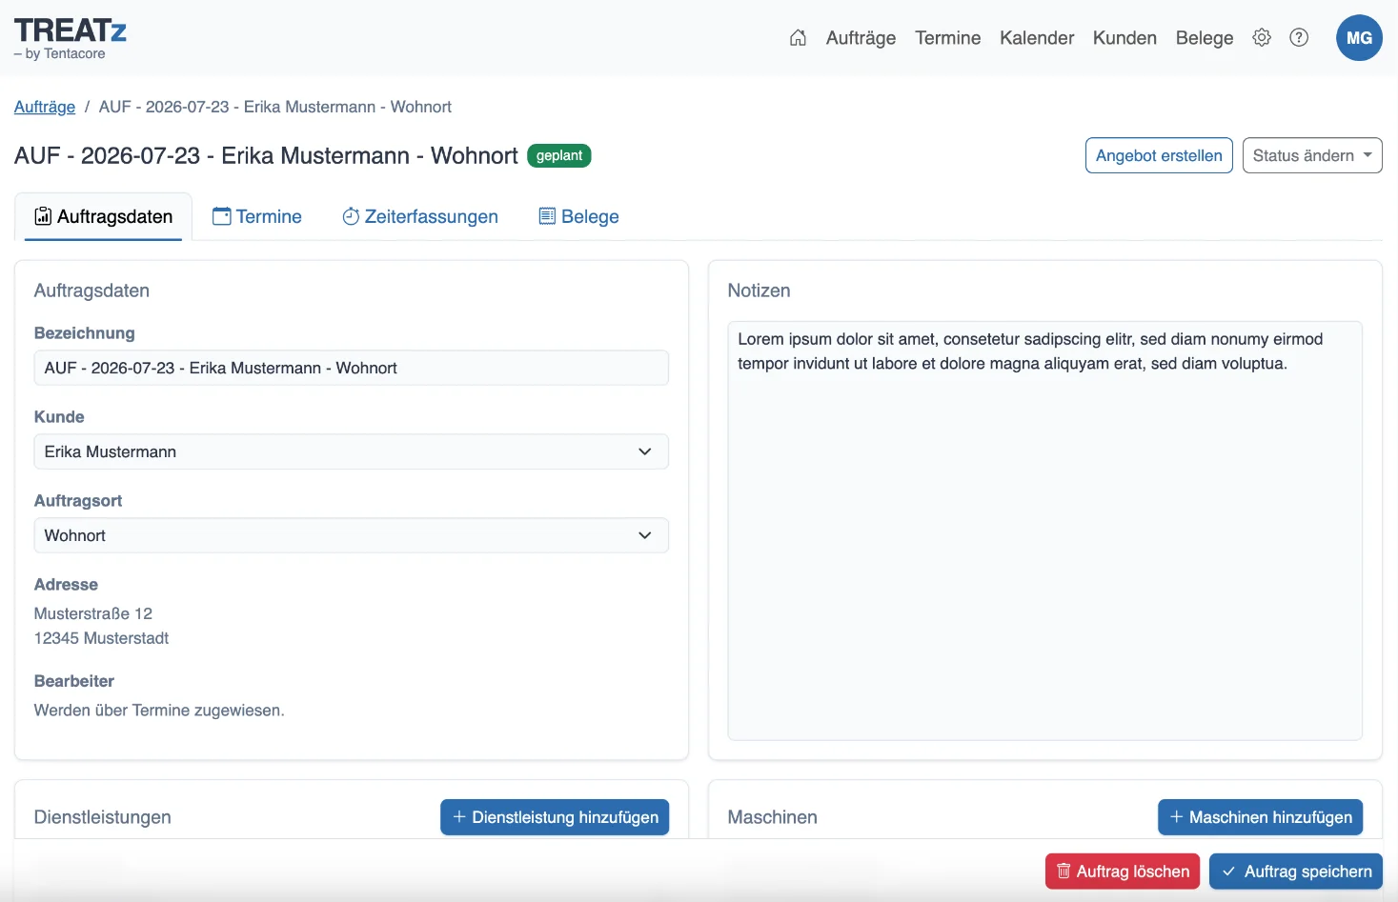Click into the Bezeichnung input field

[351, 368]
